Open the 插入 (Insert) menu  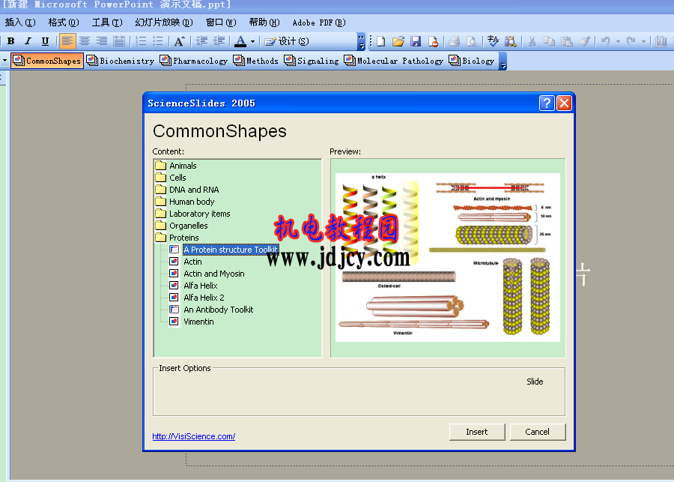[x=20, y=22]
